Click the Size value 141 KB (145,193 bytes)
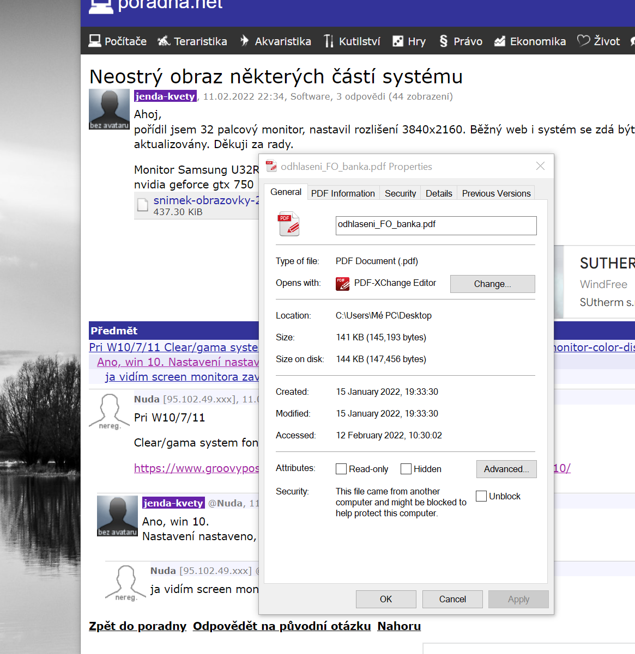The image size is (635, 654). pyautogui.click(x=381, y=338)
